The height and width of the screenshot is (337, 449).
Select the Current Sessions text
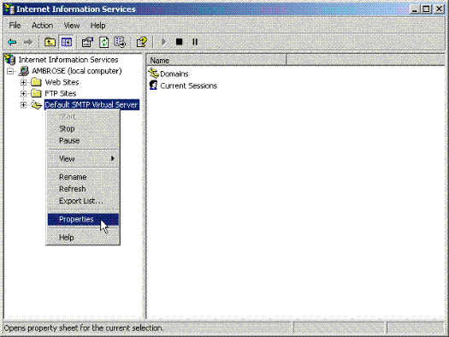tap(188, 86)
